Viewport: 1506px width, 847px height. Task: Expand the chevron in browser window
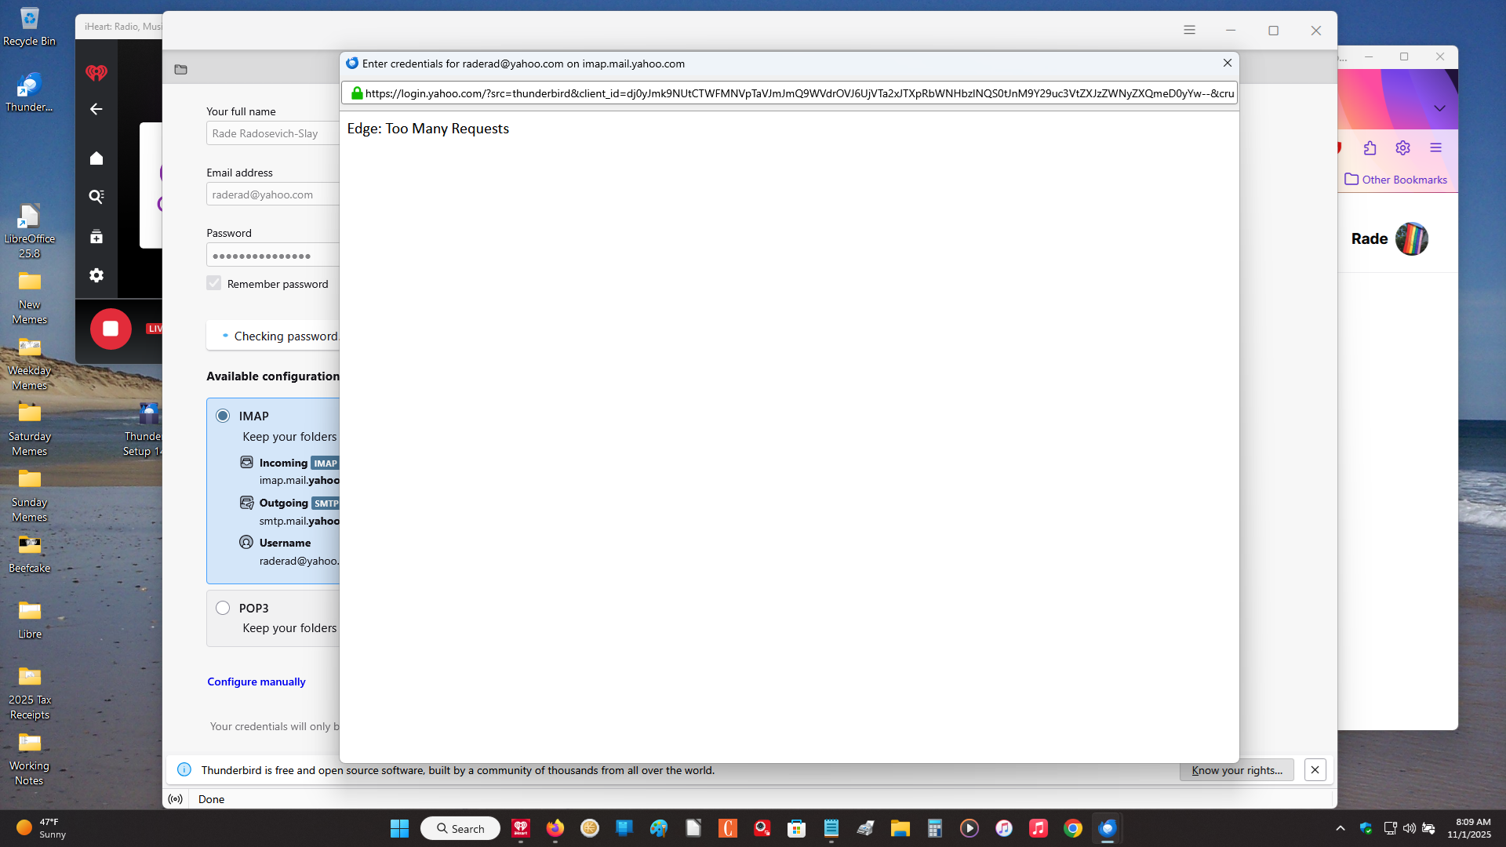[1439, 108]
